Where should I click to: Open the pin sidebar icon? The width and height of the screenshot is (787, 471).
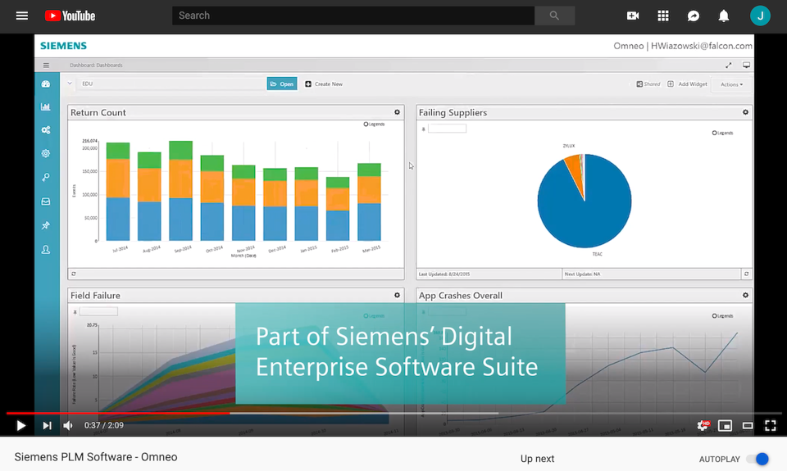(46, 225)
